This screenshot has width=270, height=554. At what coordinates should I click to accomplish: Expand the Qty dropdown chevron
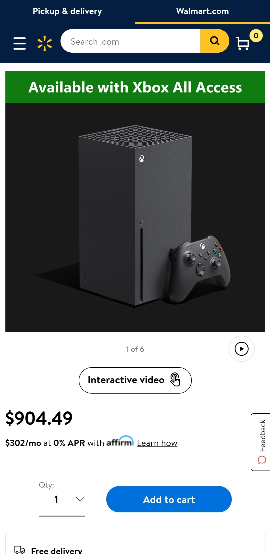pos(80,499)
